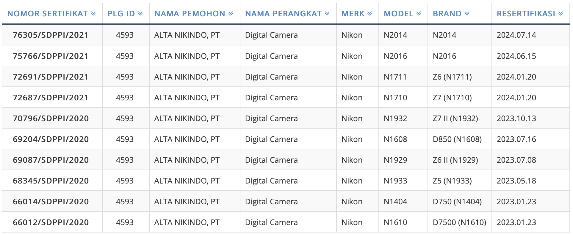
Task: Click sort chevron next to RESERTIFIKASI header
Action: [561, 14]
